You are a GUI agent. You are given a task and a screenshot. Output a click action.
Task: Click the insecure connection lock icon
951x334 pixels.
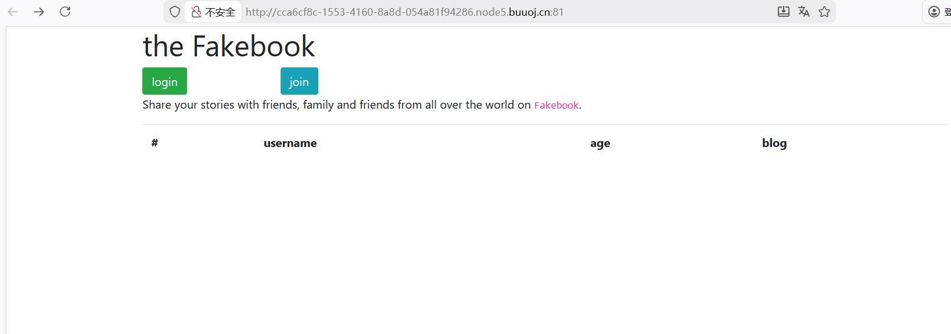pos(196,12)
